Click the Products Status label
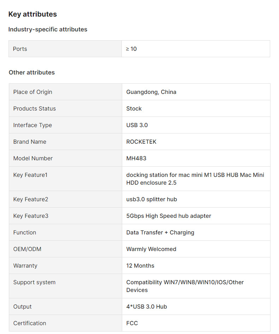Viewport: 279px width, 334px height. pyautogui.click(x=35, y=108)
